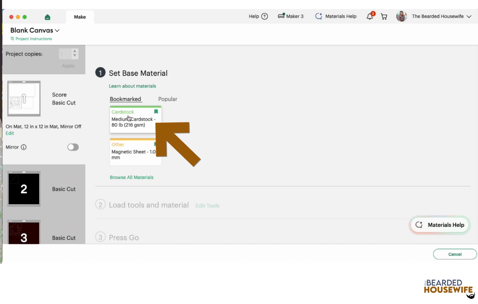This screenshot has height=304, width=478.
Task: Click the Mirror info icon
Action: coord(24,147)
